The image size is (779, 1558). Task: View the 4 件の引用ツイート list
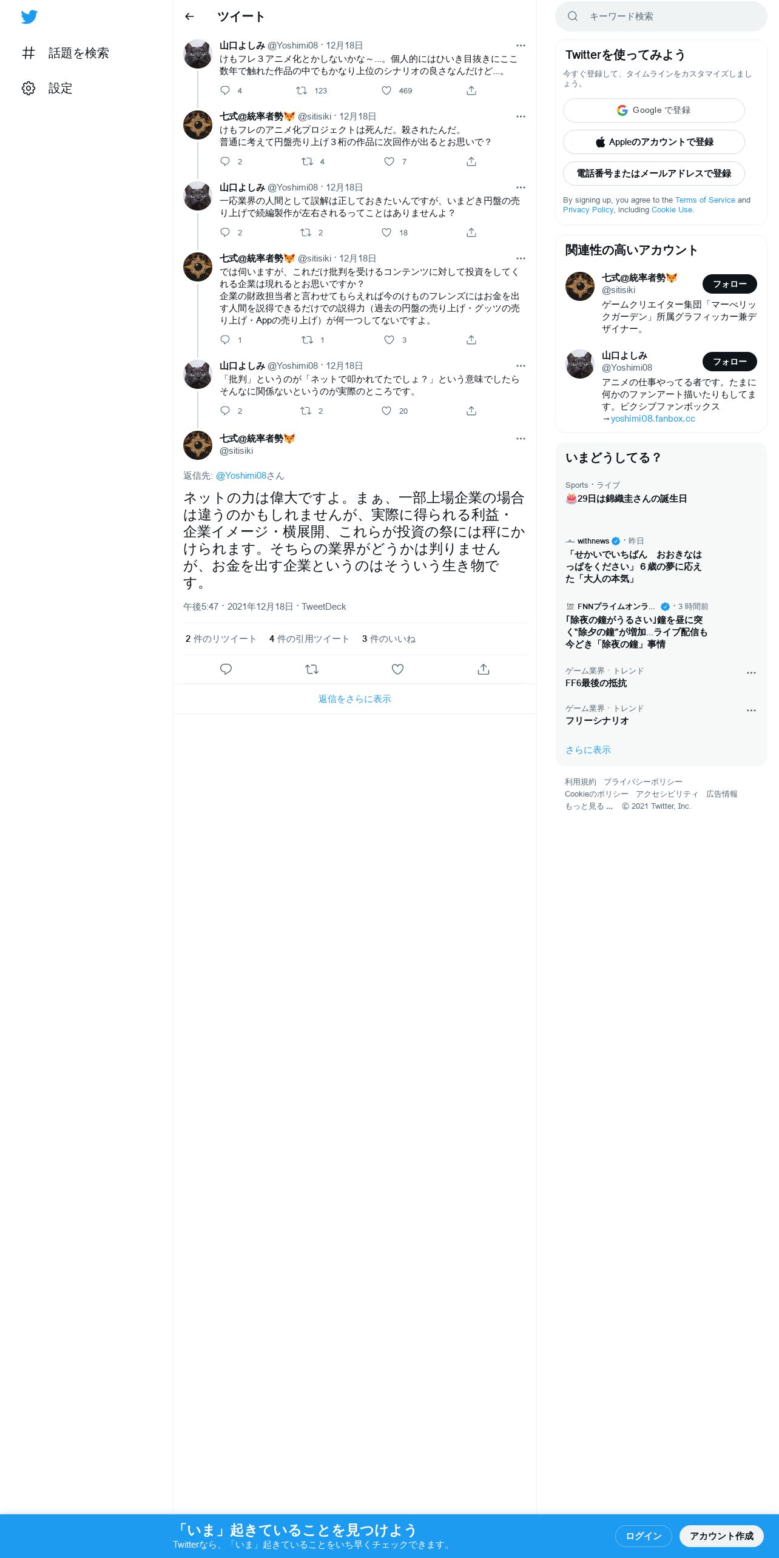pyautogui.click(x=309, y=639)
